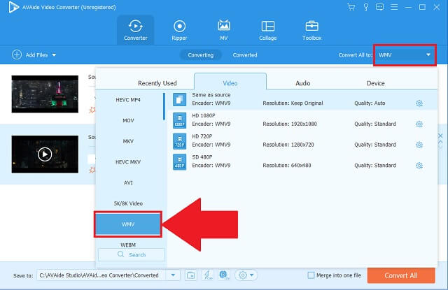Viewport: 448px width, 290px height.
Task: Select the HD 1080P preset icon
Action: click(179, 120)
